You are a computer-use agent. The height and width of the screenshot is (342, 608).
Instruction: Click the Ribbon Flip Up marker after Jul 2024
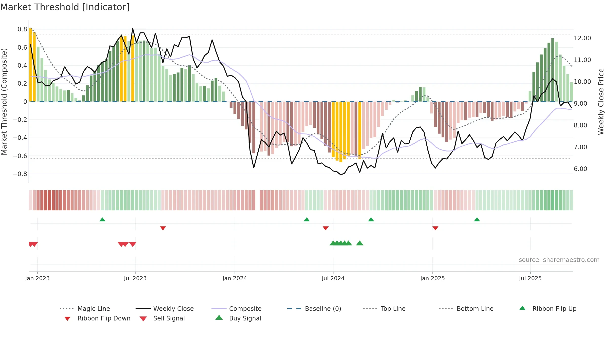pyautogui.click(x=371, y=219)
